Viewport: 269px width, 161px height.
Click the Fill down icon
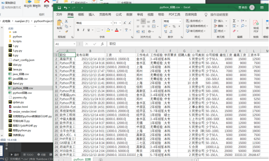[x=234, y=26]
